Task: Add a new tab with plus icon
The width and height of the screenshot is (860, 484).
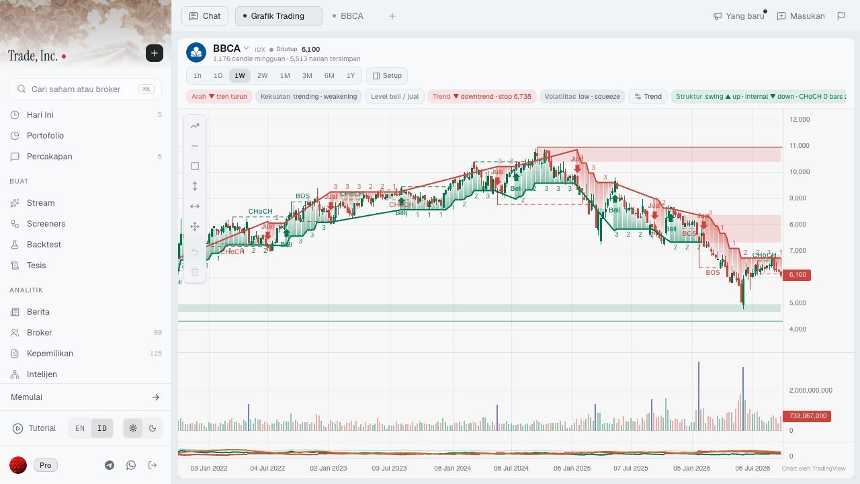Action: pyautogui.click(x=392, y=16)
